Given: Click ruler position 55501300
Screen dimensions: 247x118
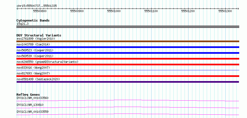Looking at the screenshot, I should tap(225, 11).
